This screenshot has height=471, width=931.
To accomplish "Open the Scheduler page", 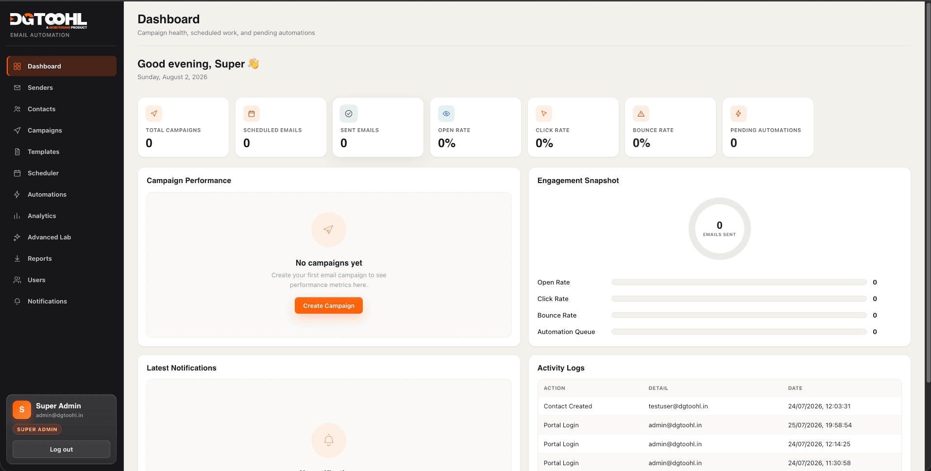I will pyautogui.click(x=62, y=173).
